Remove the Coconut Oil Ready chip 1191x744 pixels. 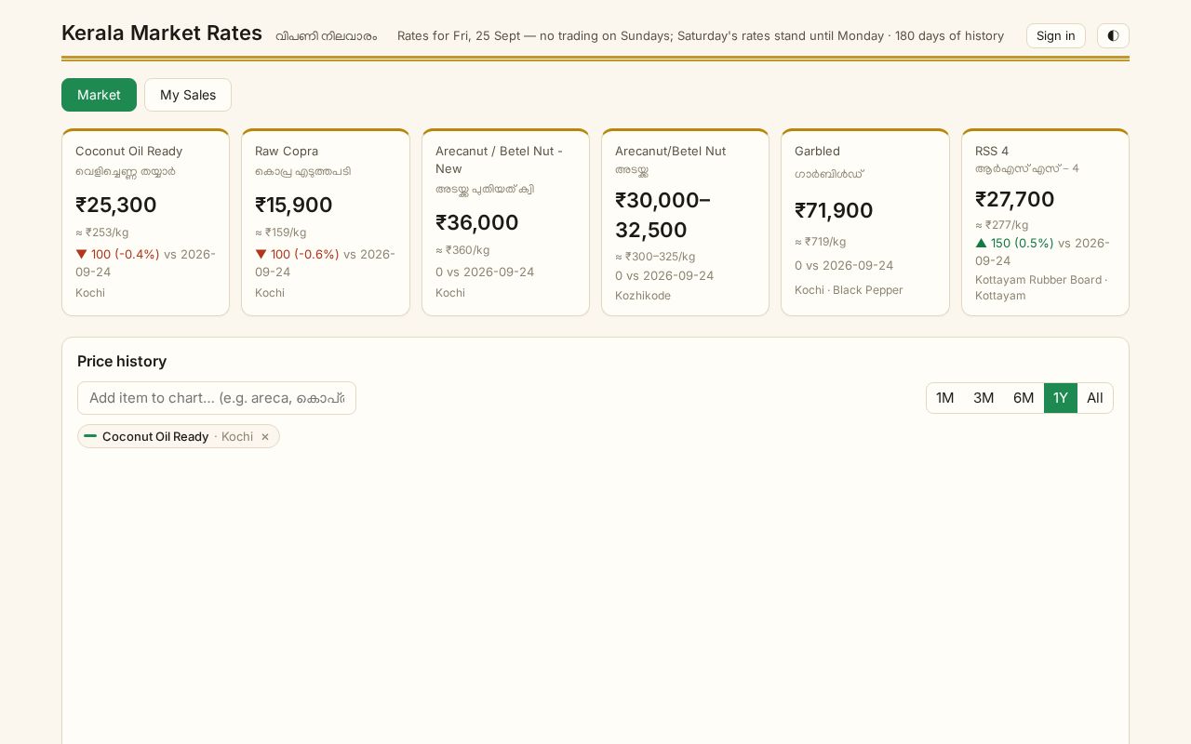(265, 437)
